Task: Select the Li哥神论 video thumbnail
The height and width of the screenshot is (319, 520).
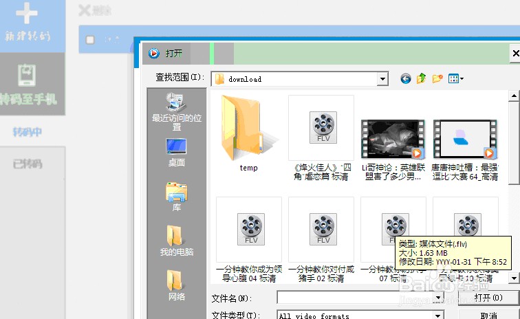Action: 393,140
